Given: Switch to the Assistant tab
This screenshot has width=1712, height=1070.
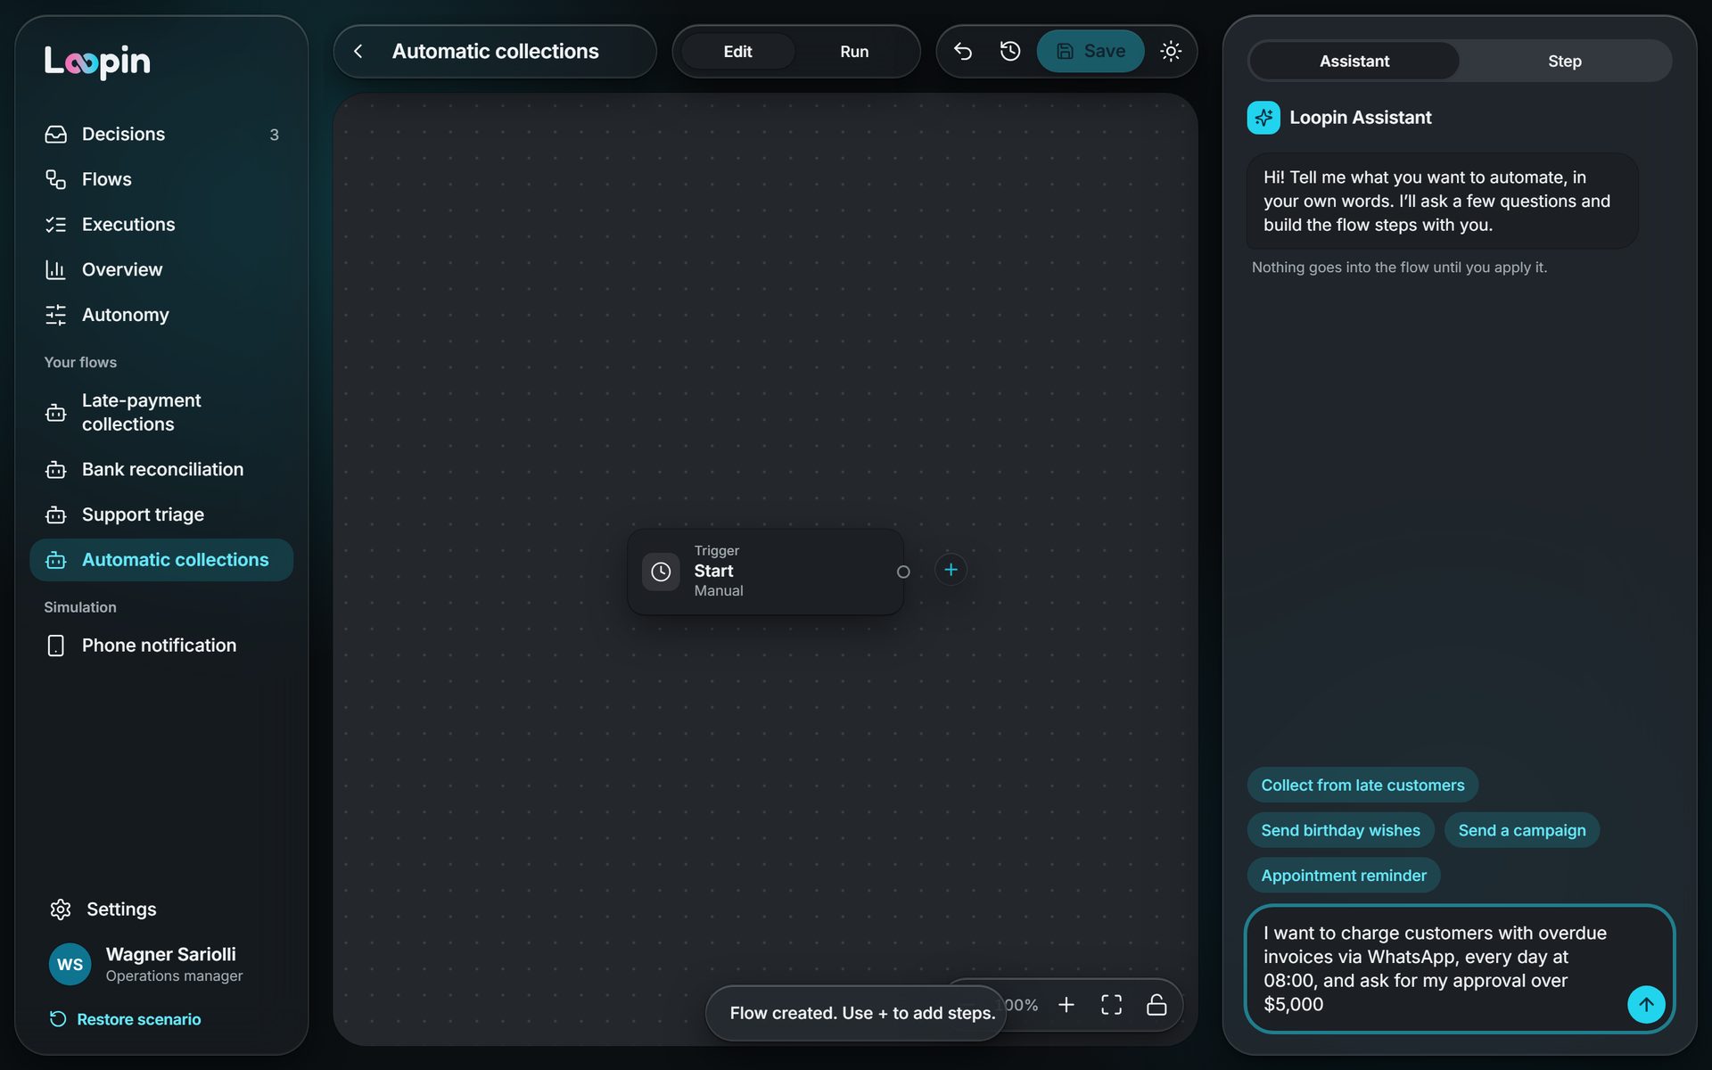Looking at the screenshot, I should [1354, 62].
